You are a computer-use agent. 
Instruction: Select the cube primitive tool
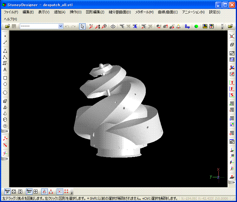[5, 101]
